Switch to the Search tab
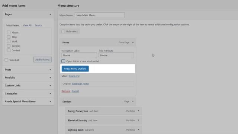238x134 pixels. tap(38, 25)
